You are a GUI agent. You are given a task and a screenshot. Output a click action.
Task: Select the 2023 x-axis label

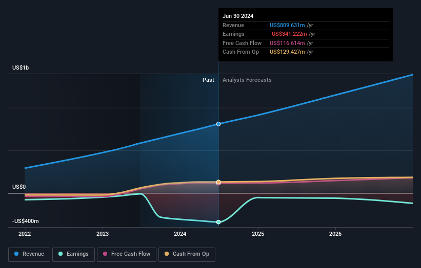click(x=103, y=234)
